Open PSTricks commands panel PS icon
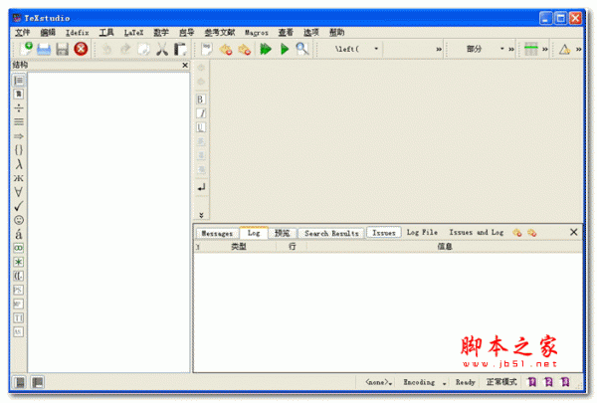Screen dimensions: 597x403 coord(19,290)
